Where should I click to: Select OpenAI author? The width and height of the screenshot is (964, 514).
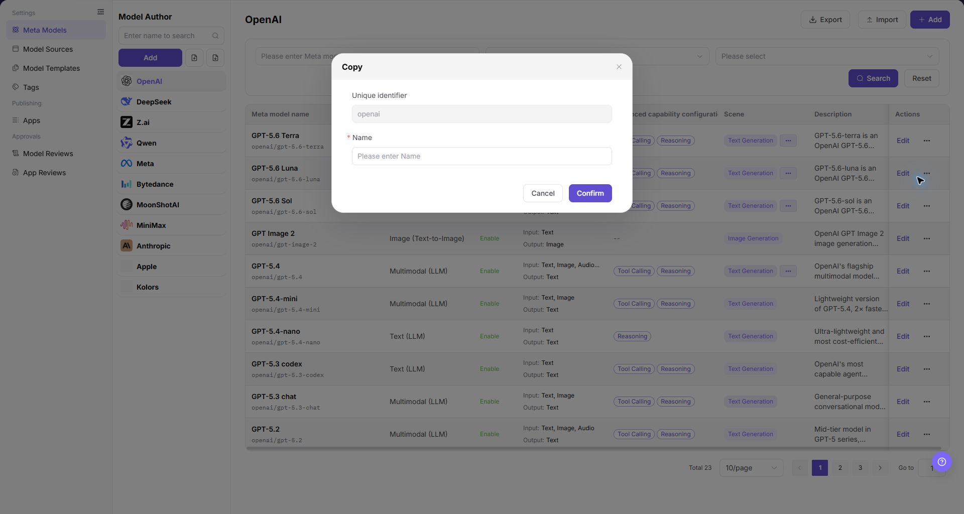(171, 81)
